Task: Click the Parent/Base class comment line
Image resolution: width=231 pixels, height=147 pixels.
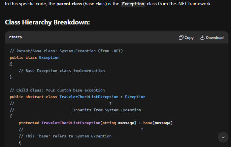Action: [66, 51]
